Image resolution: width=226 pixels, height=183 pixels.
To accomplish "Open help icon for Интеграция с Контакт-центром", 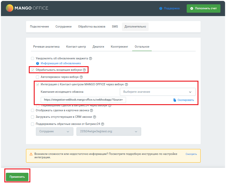I will 126,84.
